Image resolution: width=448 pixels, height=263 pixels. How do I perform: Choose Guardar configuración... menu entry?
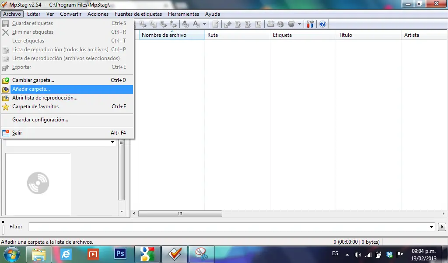tap(67, 120)
